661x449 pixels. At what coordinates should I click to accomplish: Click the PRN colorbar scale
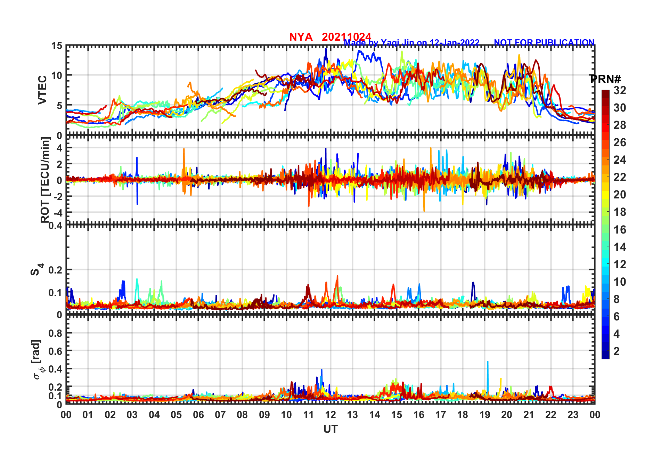point(605,224)
